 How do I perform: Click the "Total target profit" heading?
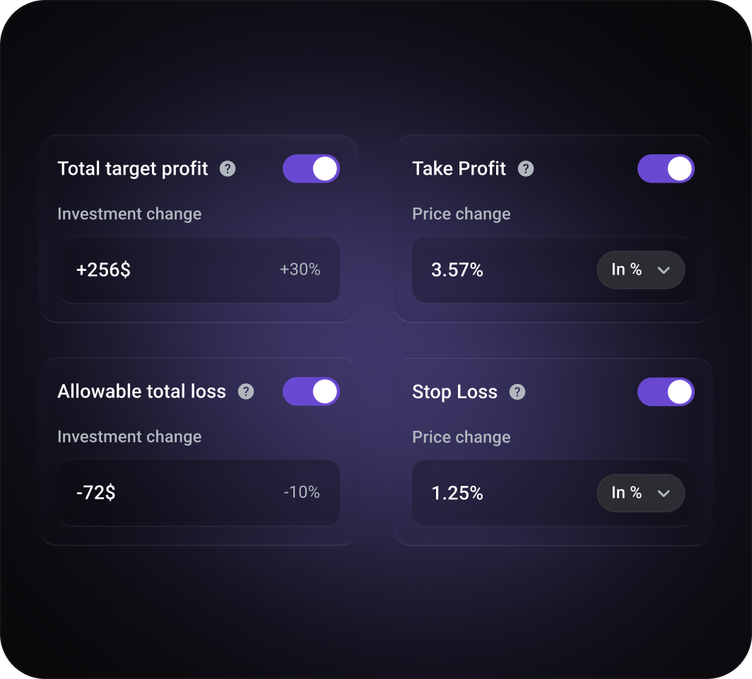(133, 169)
